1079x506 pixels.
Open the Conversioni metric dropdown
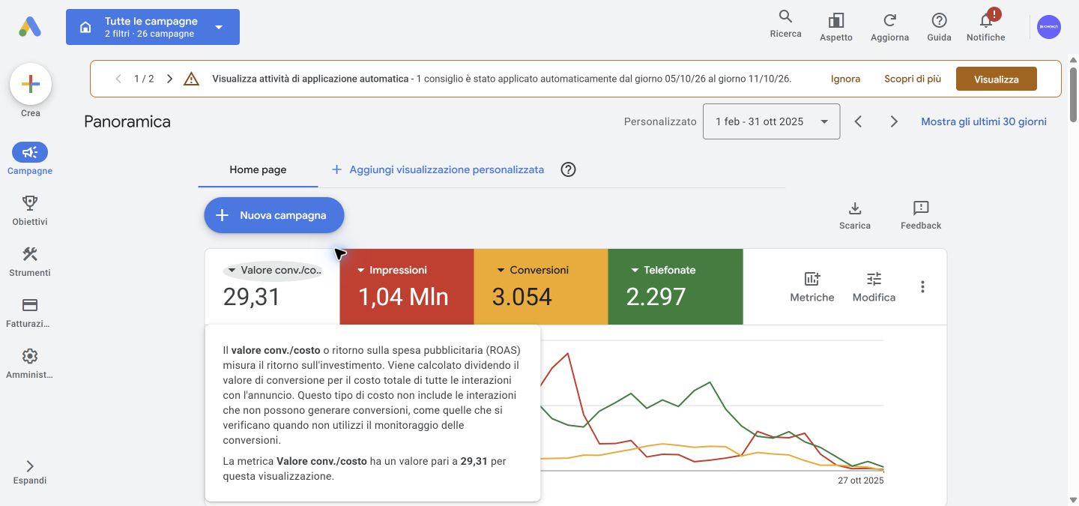(x=532, y=270)
